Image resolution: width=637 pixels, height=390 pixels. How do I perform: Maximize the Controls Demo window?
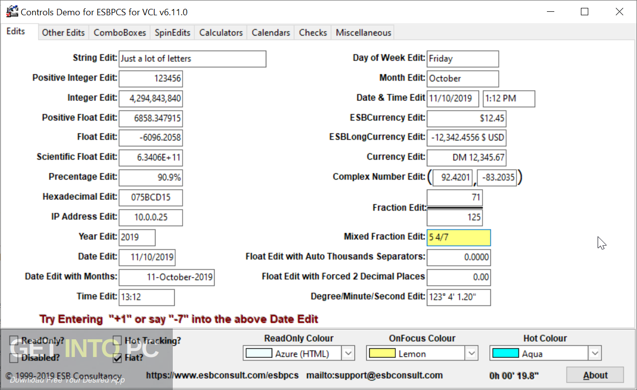pos(584,12)
